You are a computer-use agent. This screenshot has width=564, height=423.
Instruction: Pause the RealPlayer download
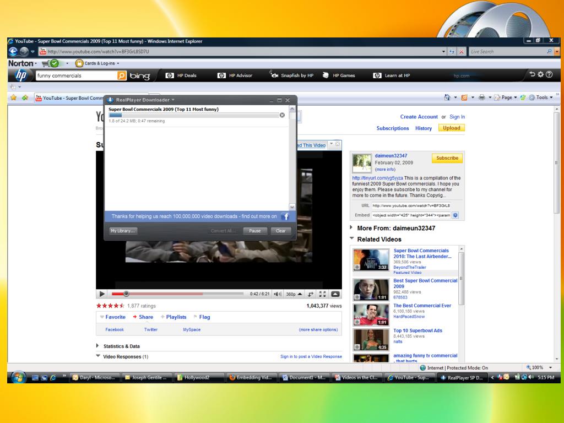(x=254, y=231)
